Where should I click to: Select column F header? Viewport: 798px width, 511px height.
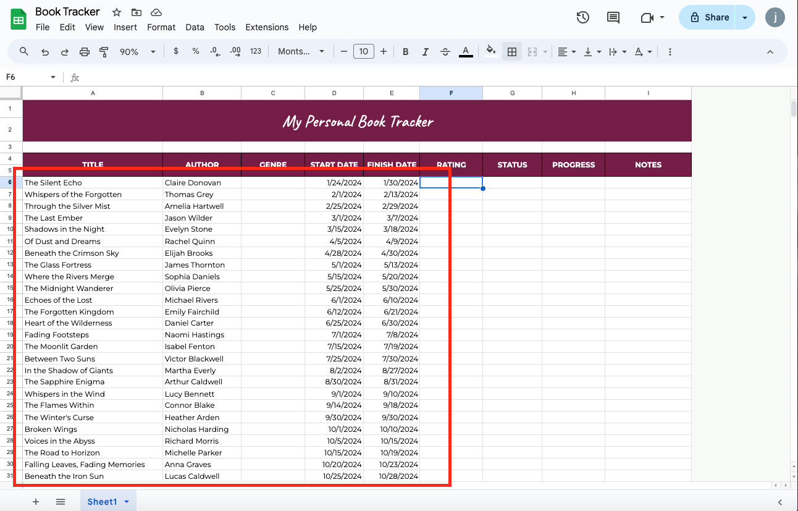click(x=451, y=93)
